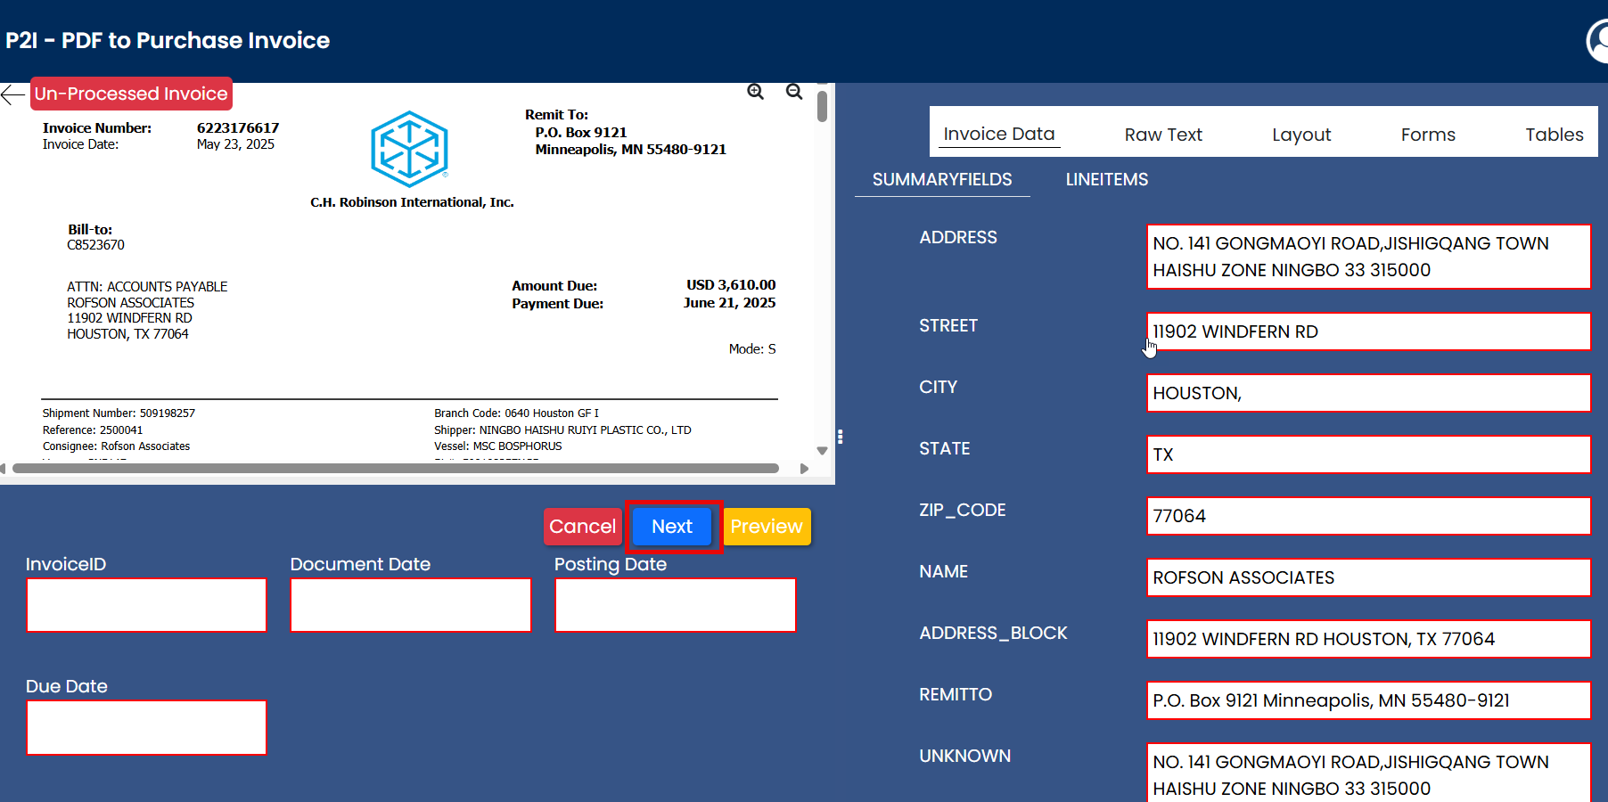Click the yellow Preview button
Viewport: 1608px width, 802px height.
[x=767, y=527]
